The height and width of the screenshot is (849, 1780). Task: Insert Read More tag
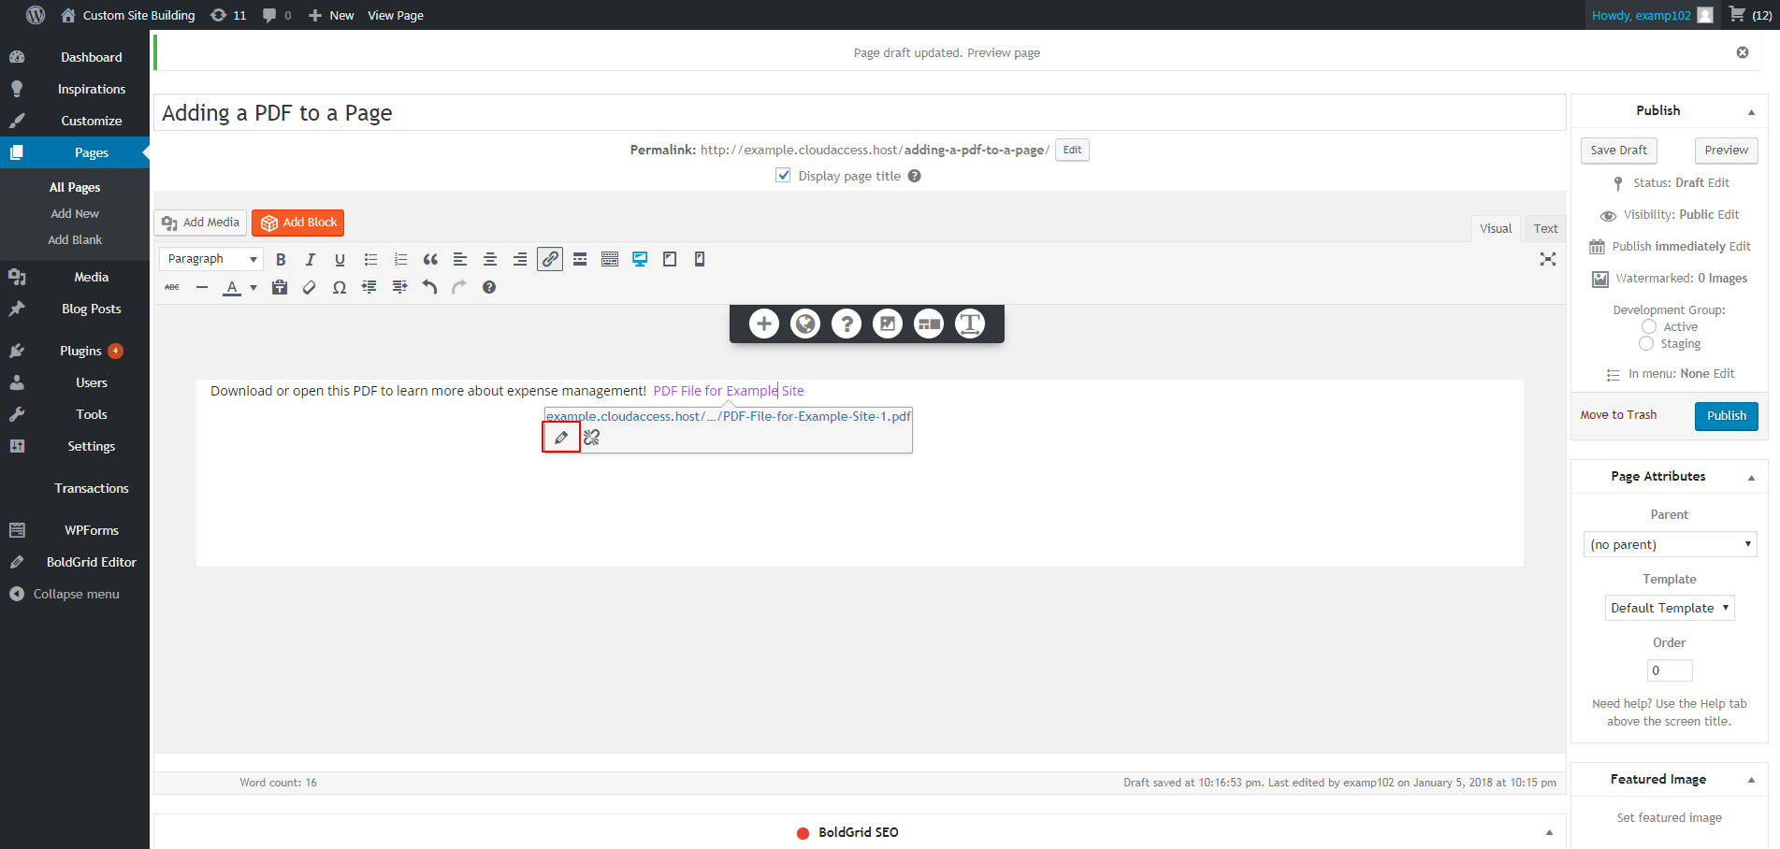(x=580, y=259)
